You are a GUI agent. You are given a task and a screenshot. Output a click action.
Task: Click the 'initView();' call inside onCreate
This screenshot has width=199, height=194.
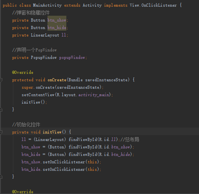(34, 102)
